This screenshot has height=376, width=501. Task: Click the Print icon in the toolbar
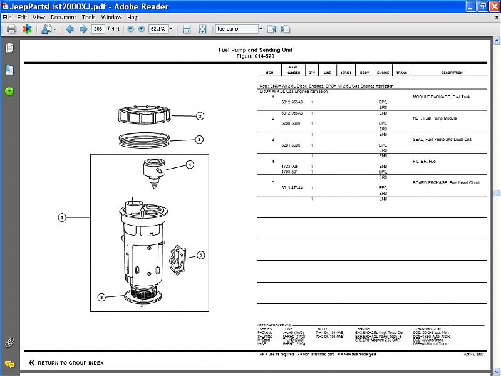(11, 29)
